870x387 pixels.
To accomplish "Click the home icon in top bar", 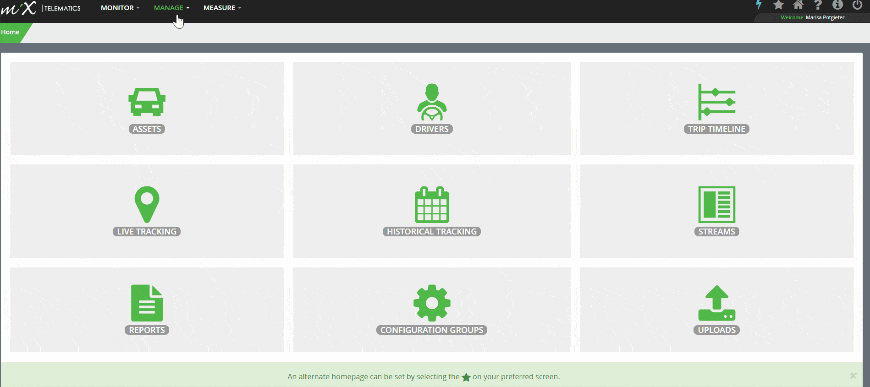I will (798, 5).
